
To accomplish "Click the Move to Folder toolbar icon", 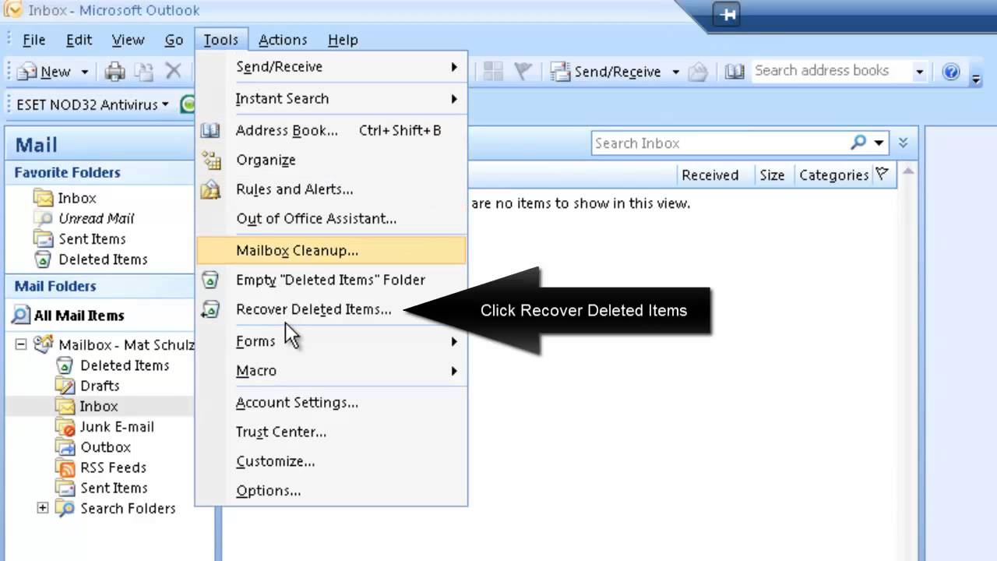I will pyautogui.click(x=144, y=72).
